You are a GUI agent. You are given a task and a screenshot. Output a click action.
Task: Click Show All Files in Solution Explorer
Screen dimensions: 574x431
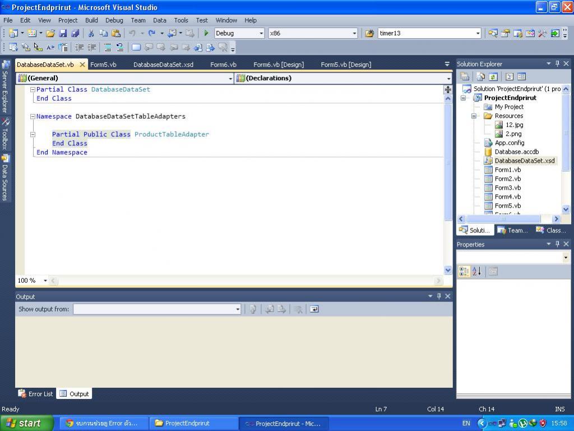tap(479, 77)
